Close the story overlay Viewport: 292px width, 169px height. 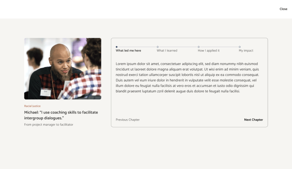click(x=283, y=9)
